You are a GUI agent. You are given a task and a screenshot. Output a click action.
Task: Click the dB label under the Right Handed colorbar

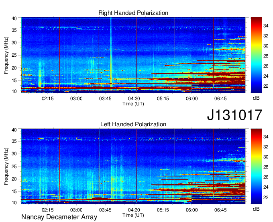pyautogui.click(x=256, y=98)
